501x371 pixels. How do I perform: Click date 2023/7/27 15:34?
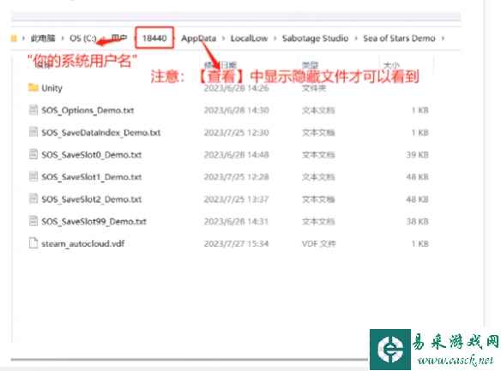pos(237,243)
